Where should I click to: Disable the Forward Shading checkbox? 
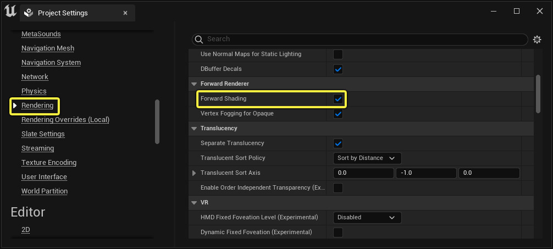[338, 99]
